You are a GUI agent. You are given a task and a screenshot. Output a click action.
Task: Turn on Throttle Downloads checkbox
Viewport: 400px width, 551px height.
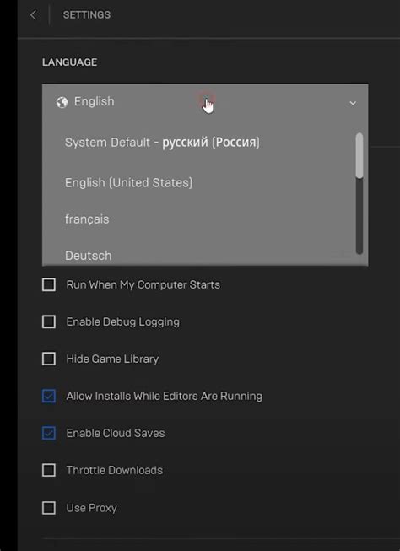48,470
